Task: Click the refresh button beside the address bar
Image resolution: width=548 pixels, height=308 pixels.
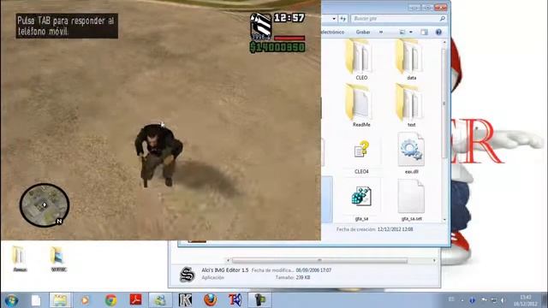Action: pyautogui.click(x=342, y=19)
